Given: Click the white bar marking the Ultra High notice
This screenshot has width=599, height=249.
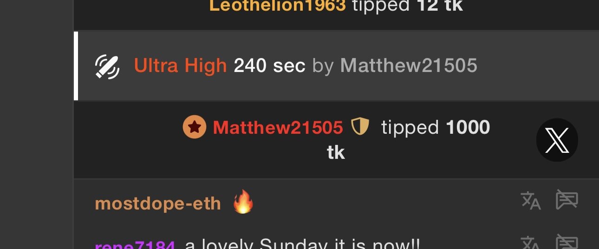Looking at the screenshot, I should point(76,66).
